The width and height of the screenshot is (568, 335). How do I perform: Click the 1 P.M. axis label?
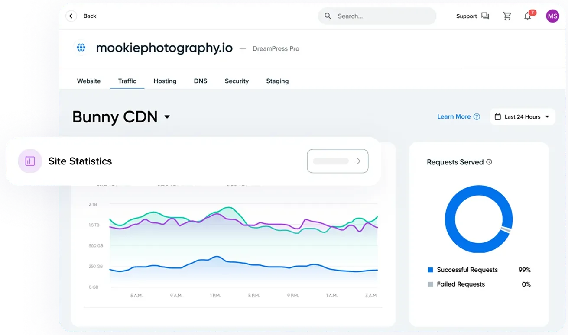215,296
